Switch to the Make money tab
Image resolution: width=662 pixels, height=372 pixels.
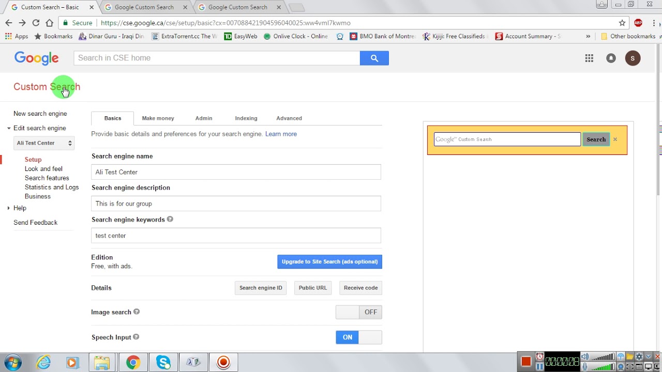[x=158, y=118]
